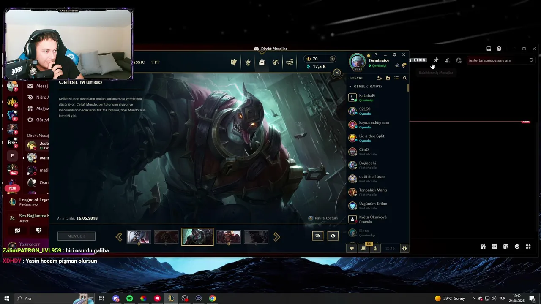Open the League chat bubble button
This screenshot has width=541, height=304.
[351, 248]
